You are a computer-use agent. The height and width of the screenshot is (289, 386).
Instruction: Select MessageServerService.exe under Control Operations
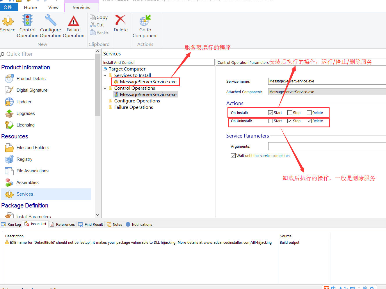tap(148, 95)
